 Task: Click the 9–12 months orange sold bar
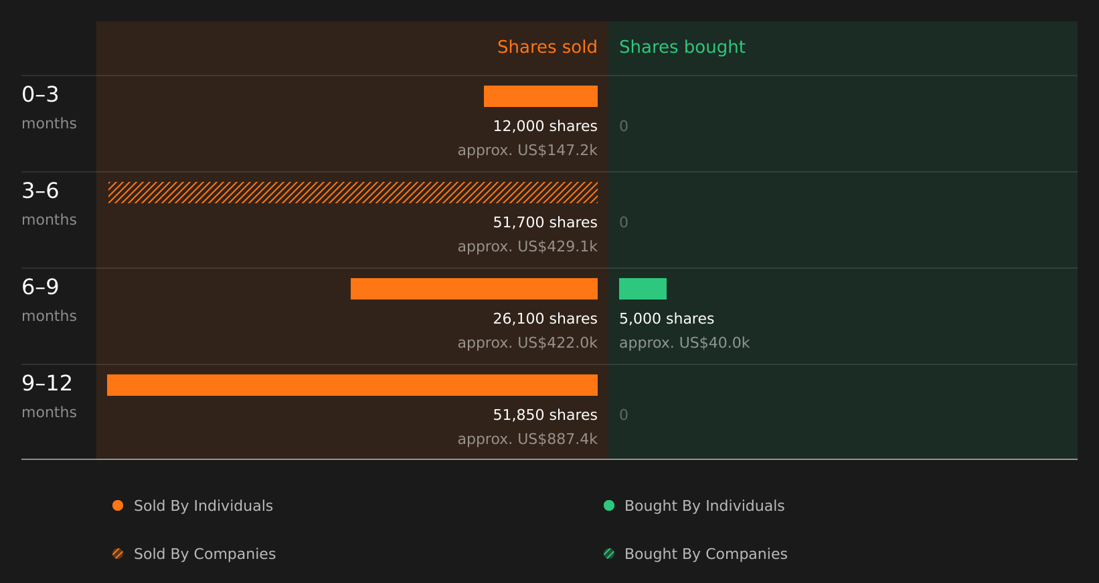tap(352, 385)
